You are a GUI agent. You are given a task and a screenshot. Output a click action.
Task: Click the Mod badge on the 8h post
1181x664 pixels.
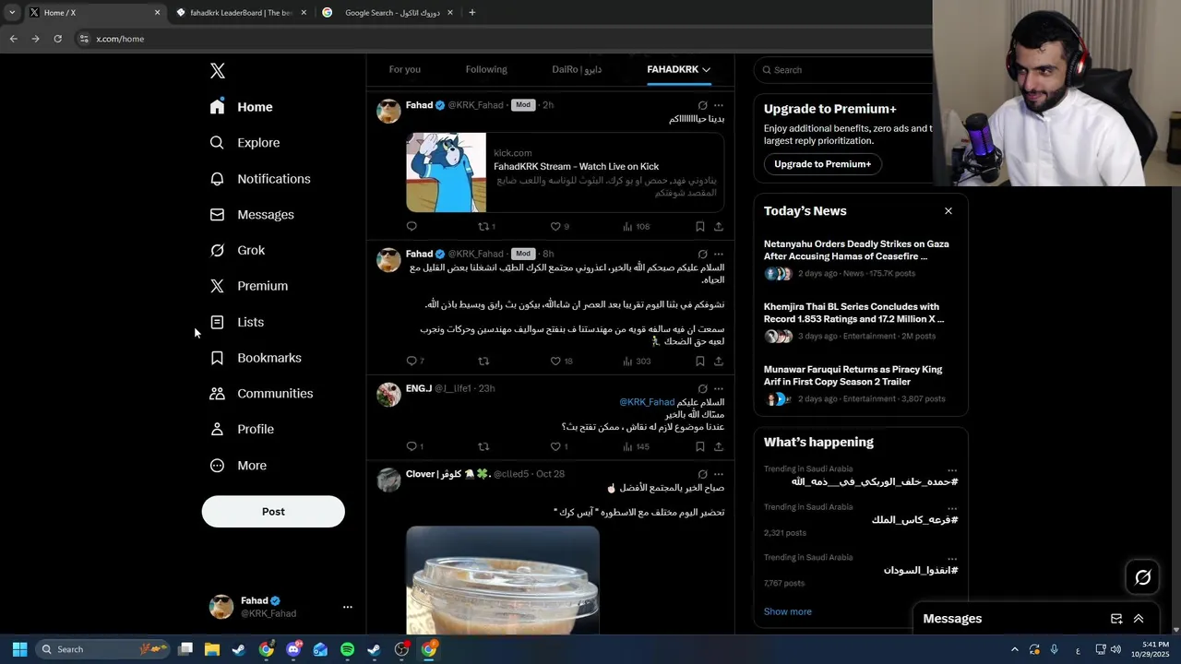point(523,254)
